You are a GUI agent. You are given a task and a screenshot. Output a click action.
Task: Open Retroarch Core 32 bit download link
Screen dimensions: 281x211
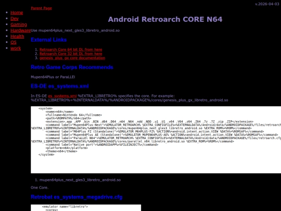pyautogui.click(x=71, y=54)
